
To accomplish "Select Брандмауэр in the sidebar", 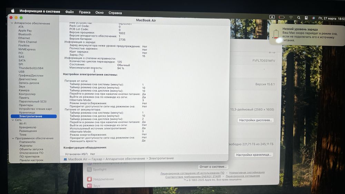I will pos(28,127).
